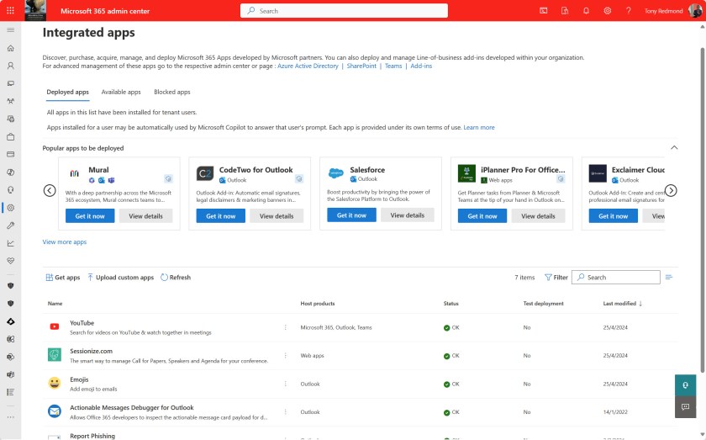The image size is (706, 440).
Task: Click Actionable Messages Debugger envelope icon
Action: point(55,411)
